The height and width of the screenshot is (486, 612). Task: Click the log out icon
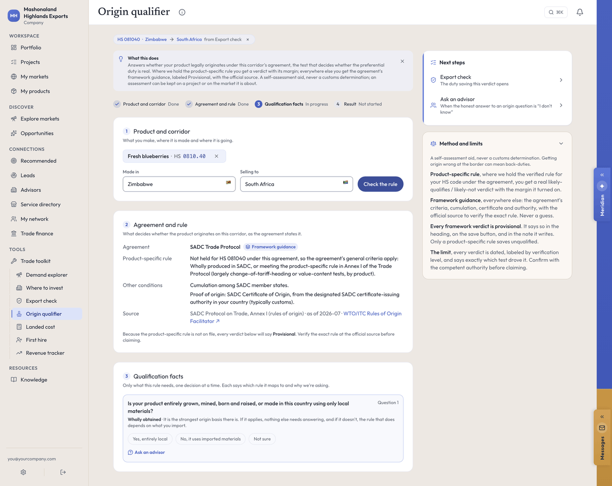[x=63, y=472]
